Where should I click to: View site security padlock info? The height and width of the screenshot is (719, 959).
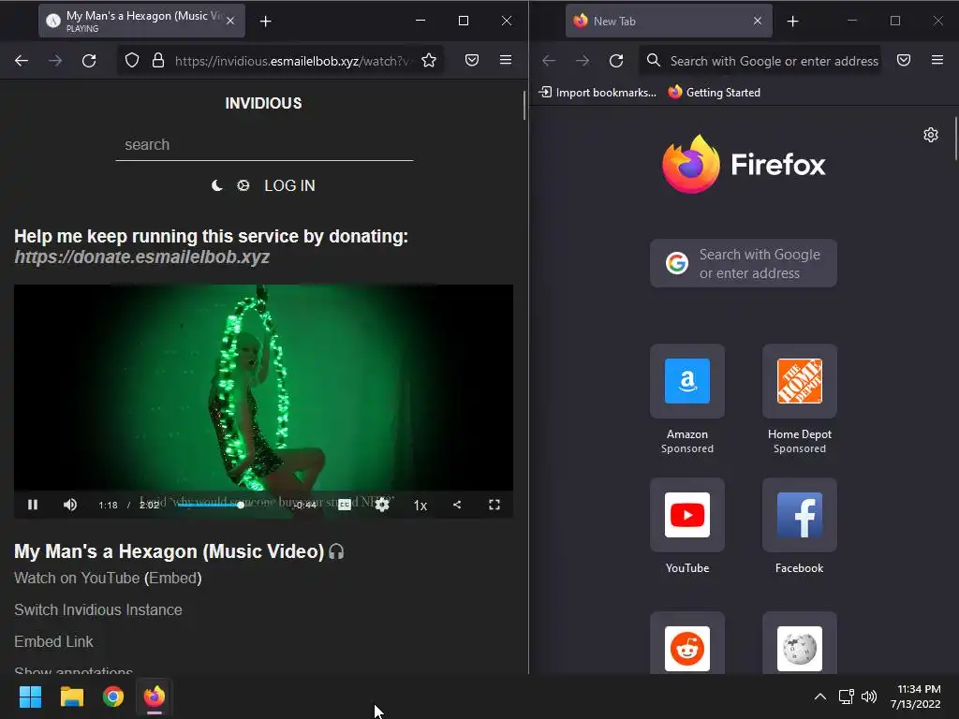[158, 61]
